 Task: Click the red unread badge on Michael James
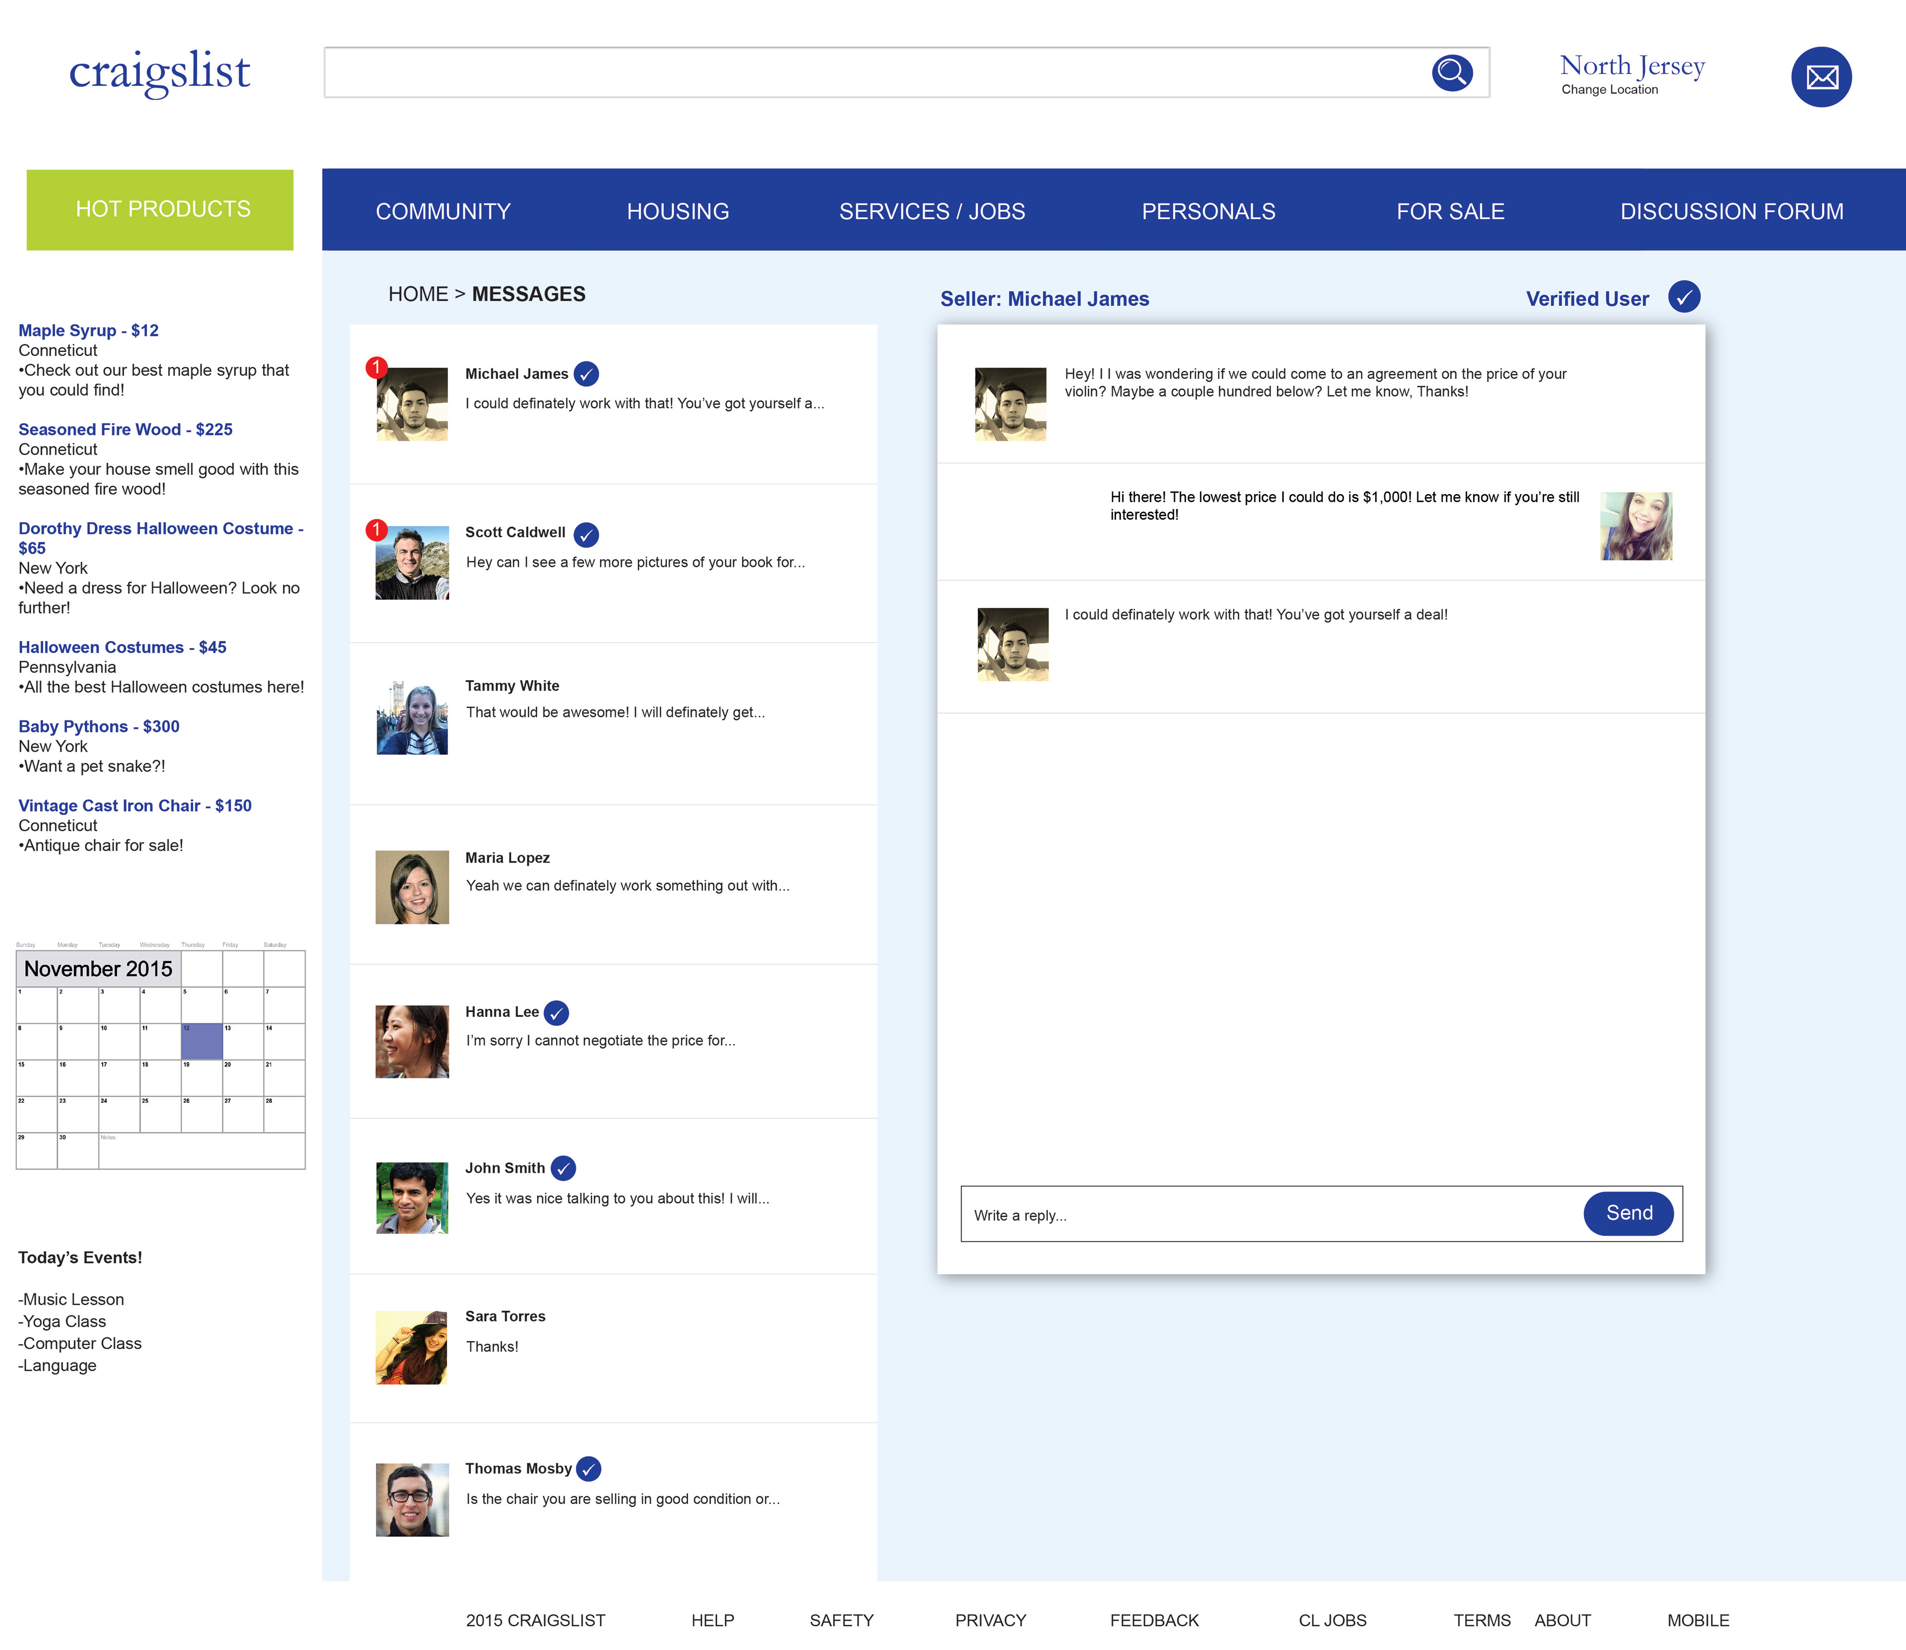point(376,367)
